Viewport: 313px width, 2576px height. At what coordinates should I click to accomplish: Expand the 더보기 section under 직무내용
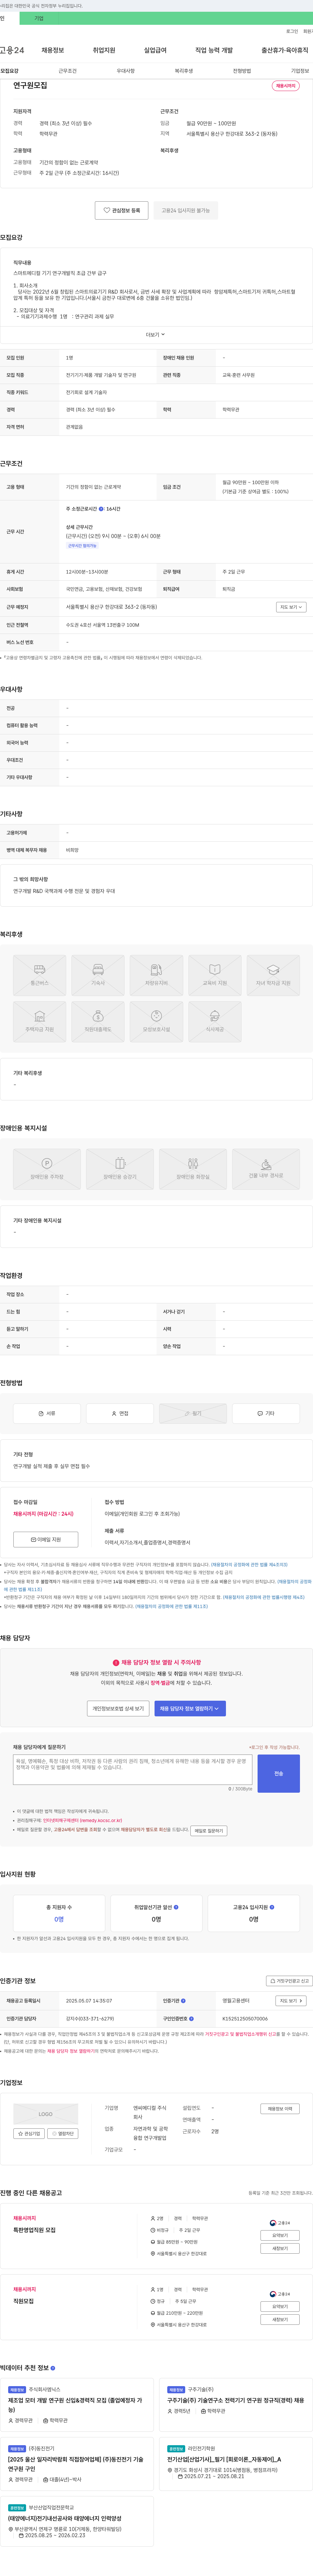pos(156,335)
